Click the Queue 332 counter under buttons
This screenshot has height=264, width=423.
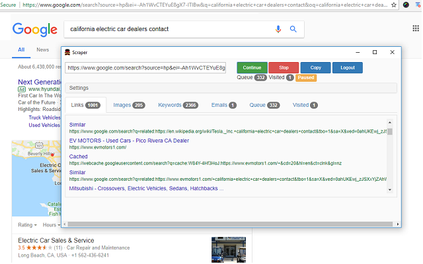click(252, 78)
